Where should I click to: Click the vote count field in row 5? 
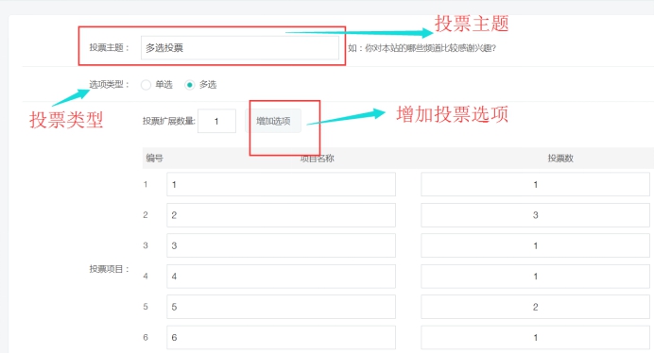[x=535, y=307]
